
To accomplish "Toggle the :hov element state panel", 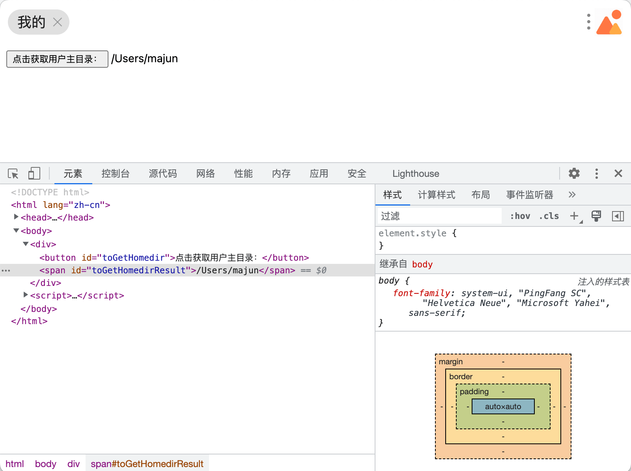I will click(520, 216).
